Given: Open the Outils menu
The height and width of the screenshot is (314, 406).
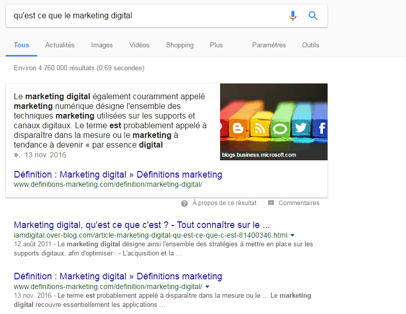Looking at the screenshot, I should pyautogui.click(x=310, y=45).
